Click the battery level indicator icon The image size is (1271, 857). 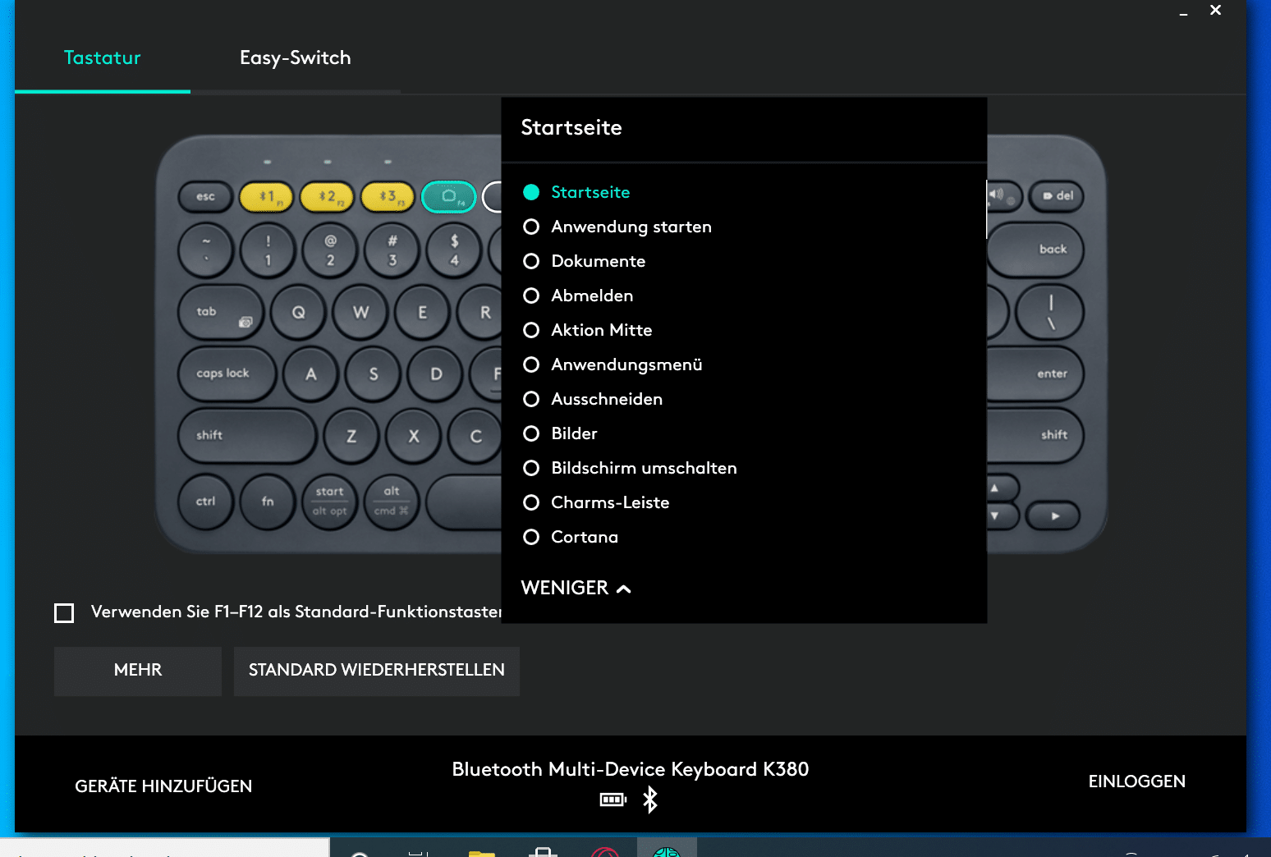coord(613,800)
